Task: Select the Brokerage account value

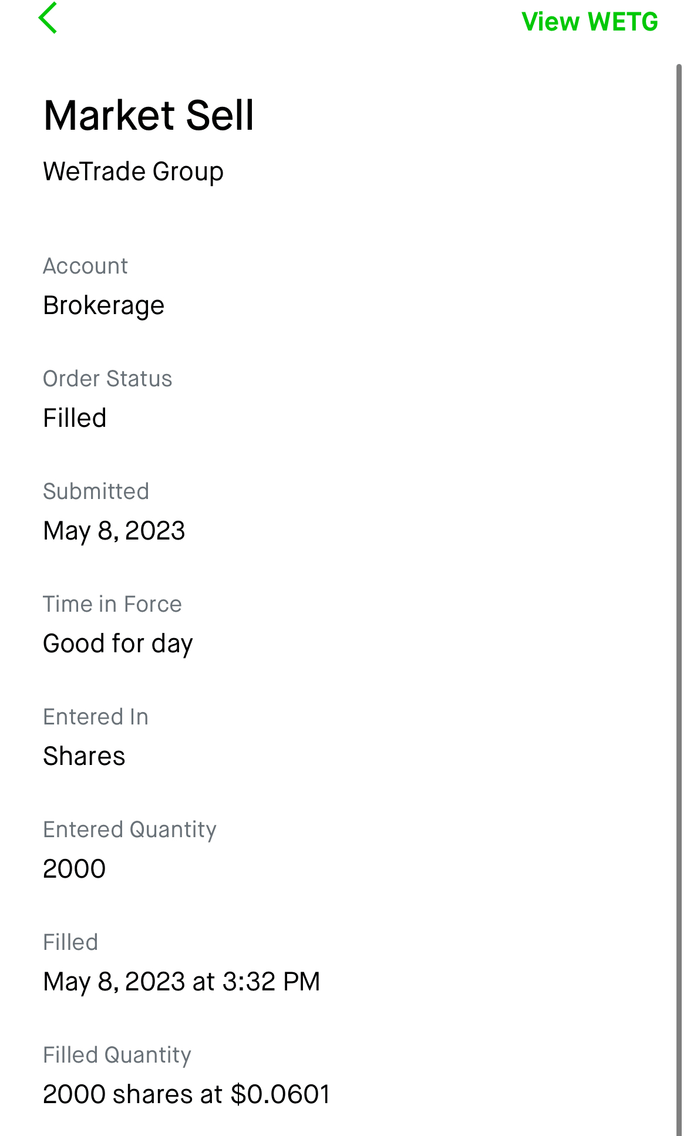Action: (x=104, y=306)
